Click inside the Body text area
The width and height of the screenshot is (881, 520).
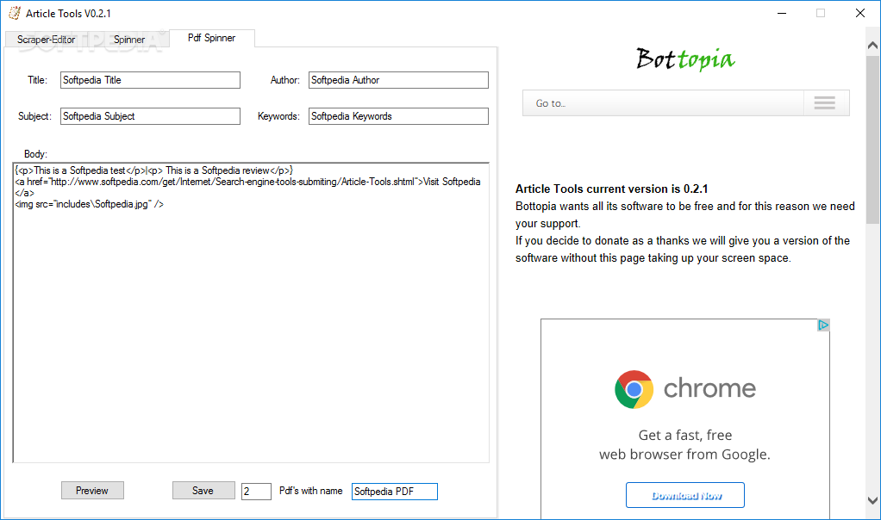251,313
